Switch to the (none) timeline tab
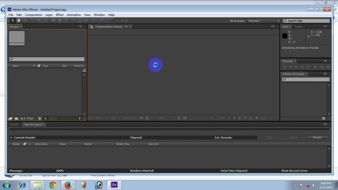Image resolution: width=338 pixels, height=190 pixels. [x=14, y=125]
